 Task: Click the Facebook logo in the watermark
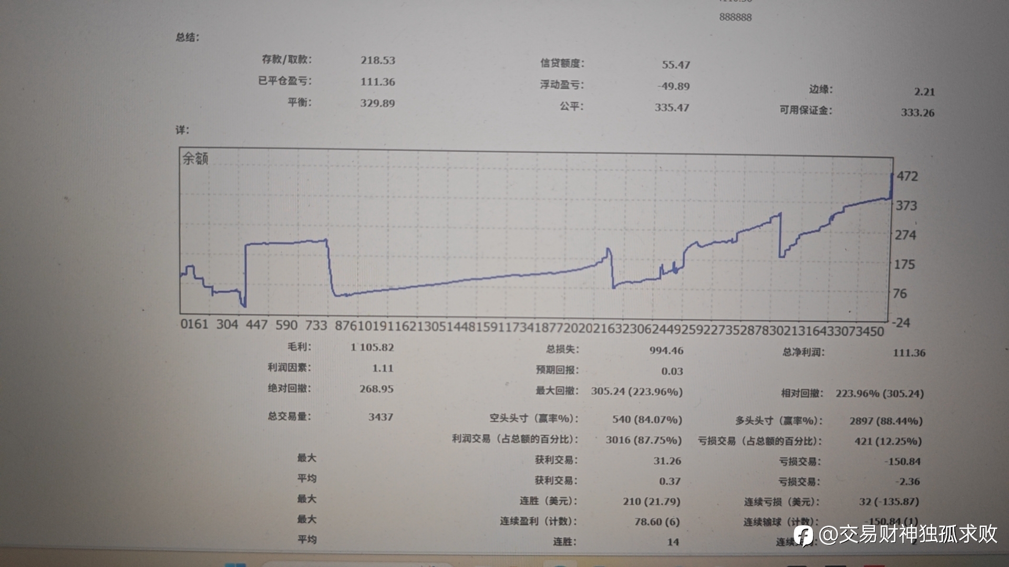click(803, 535)
